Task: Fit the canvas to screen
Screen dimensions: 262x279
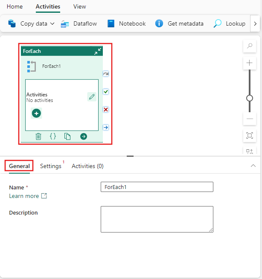Action: click(x=250, y=136)
